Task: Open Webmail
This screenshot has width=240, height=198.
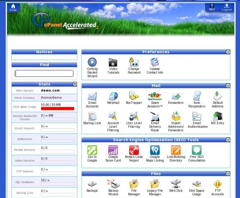Action: tap(113, 98)
